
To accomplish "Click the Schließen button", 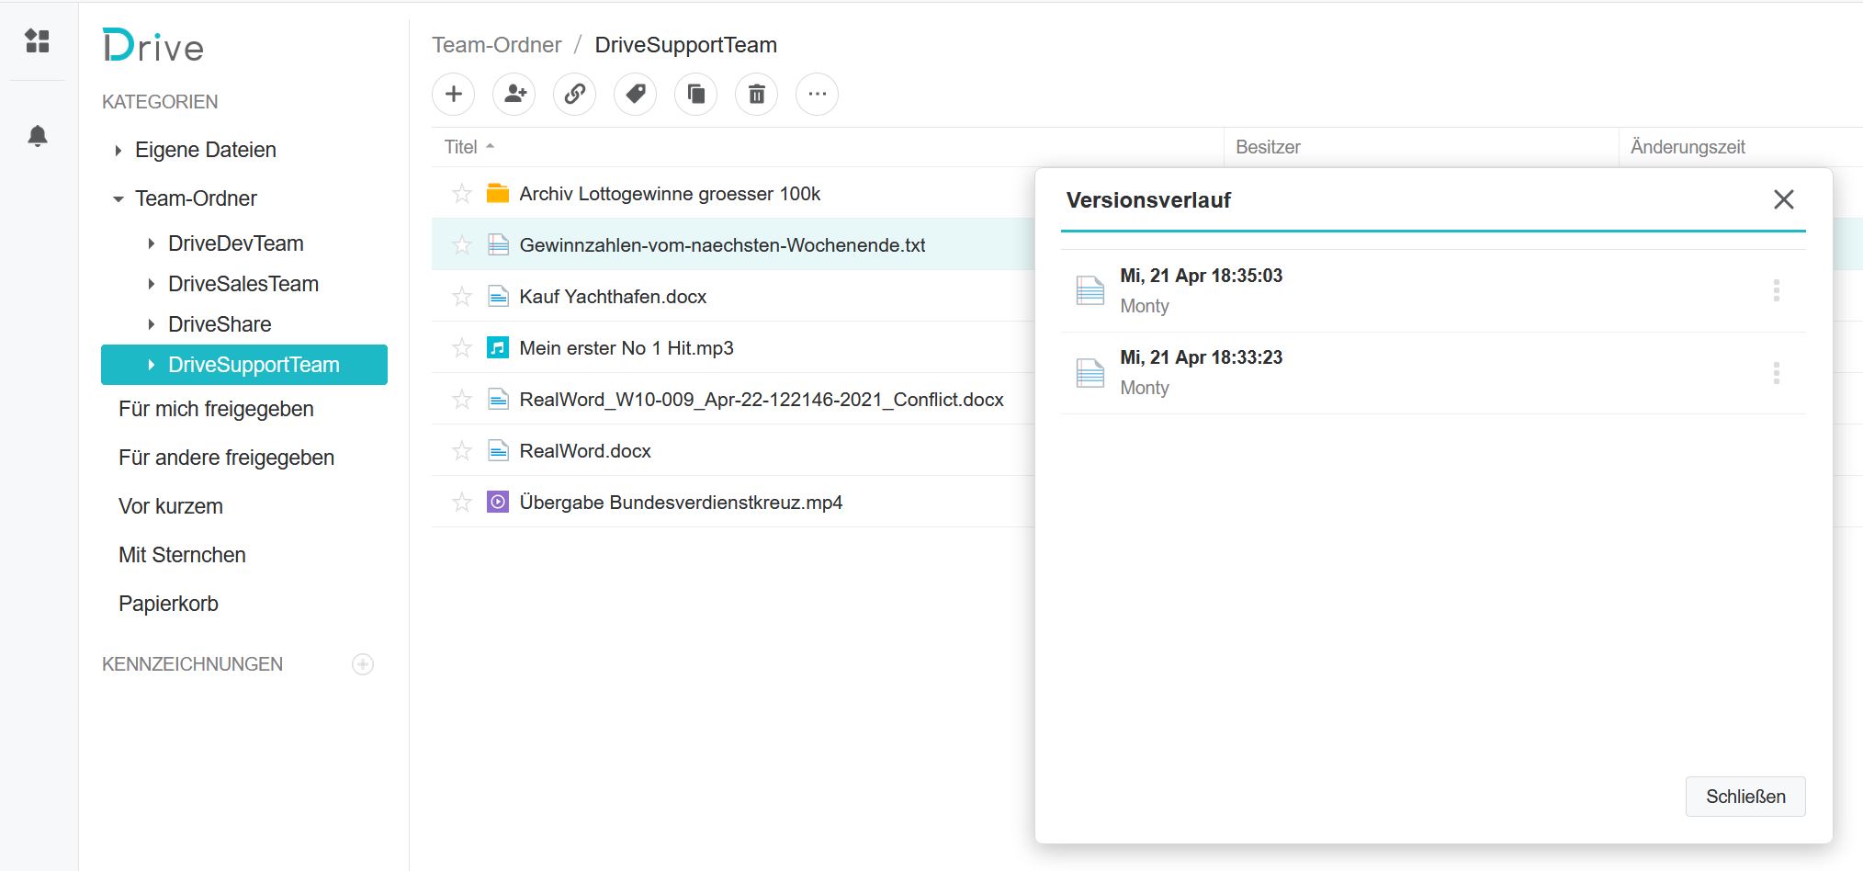I will pyautogui.click(x=1744, y=796).
